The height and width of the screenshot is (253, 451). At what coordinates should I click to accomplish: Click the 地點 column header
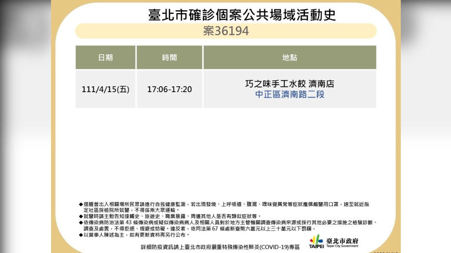(290, 57)
